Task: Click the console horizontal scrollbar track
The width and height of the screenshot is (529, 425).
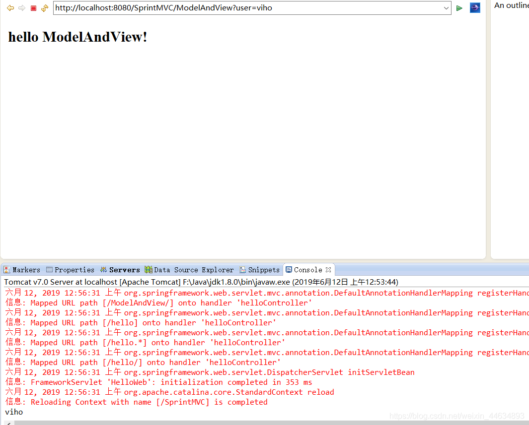Action: click(272, 423)
